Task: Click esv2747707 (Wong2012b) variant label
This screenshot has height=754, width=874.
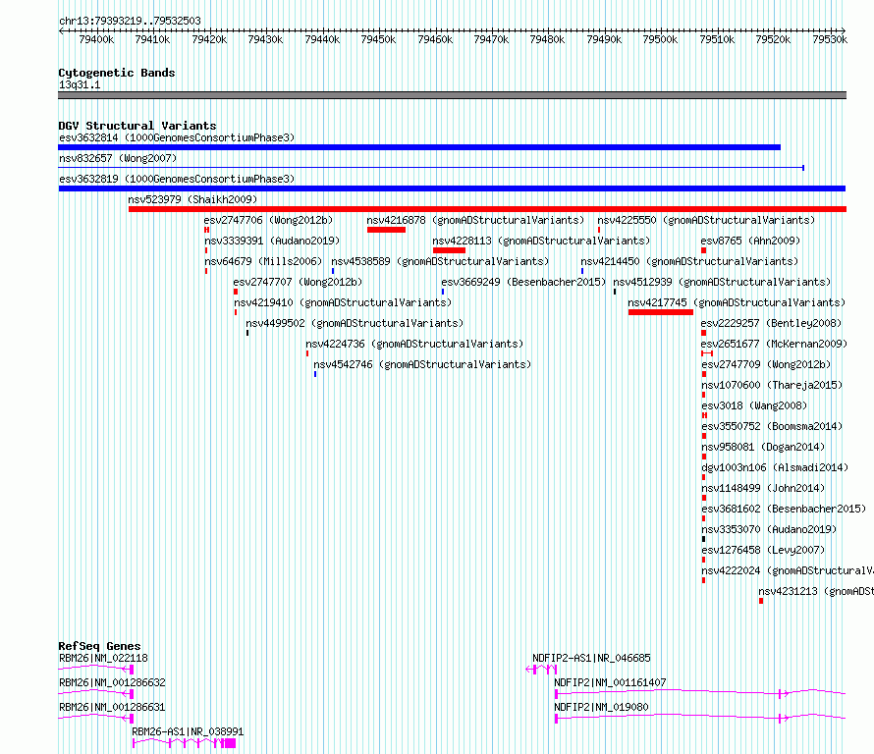Action: (298, 282)
